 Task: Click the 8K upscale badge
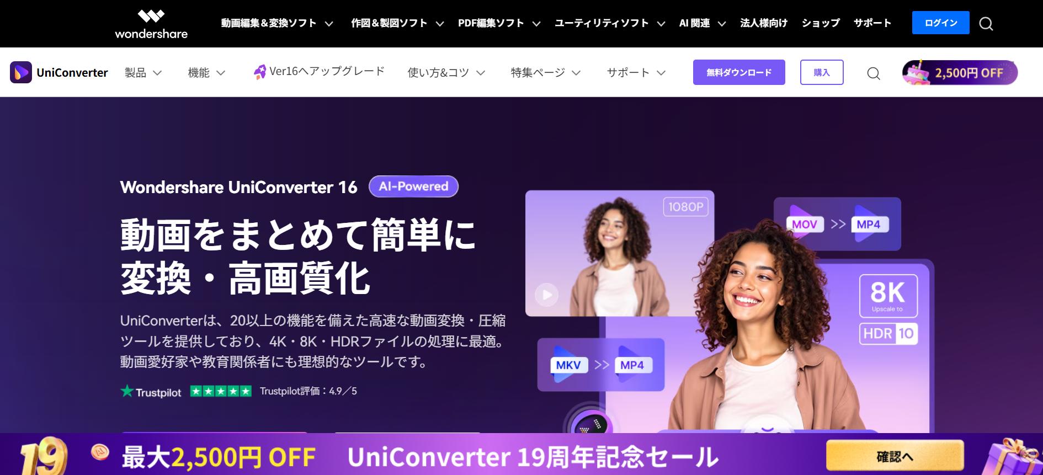coord(888,296)
